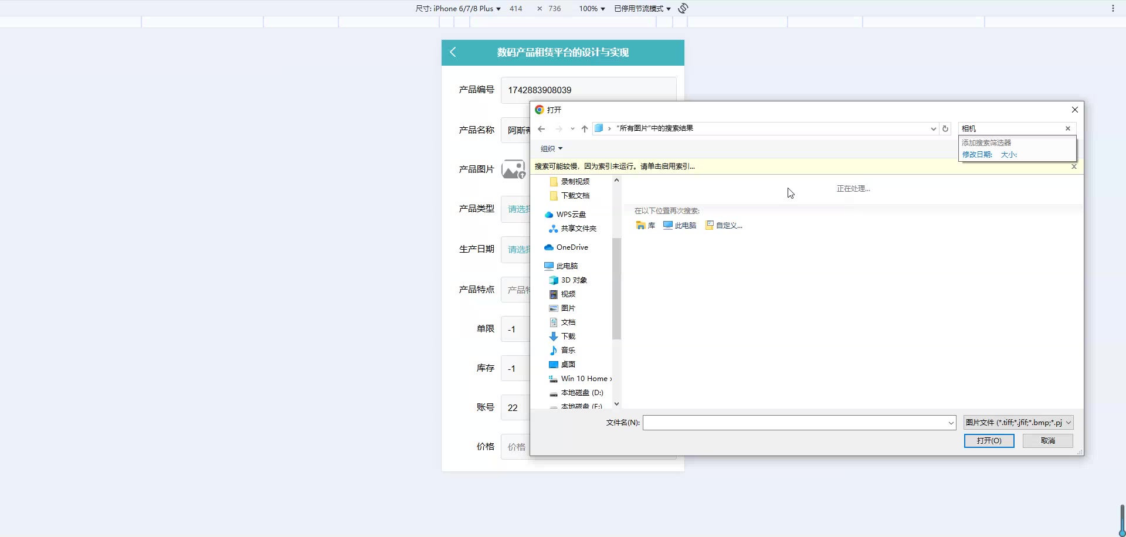
Task: Open the device size dropdown
Action: click(458, 9)
